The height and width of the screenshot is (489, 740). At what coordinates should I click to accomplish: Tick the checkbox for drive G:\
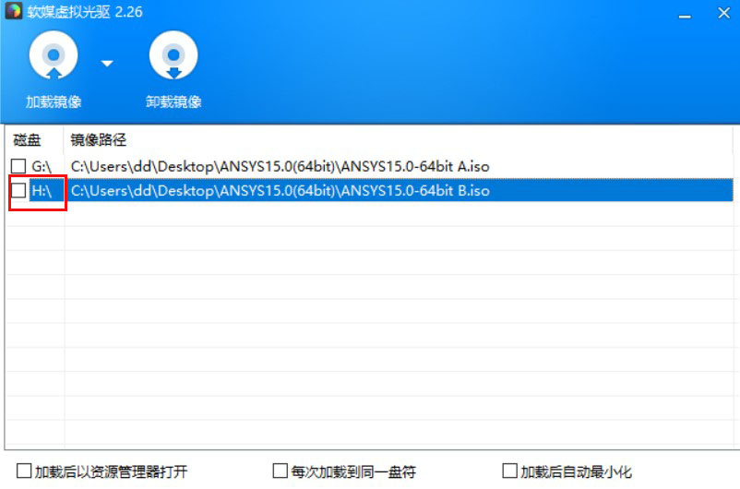(x=18, y=166)
